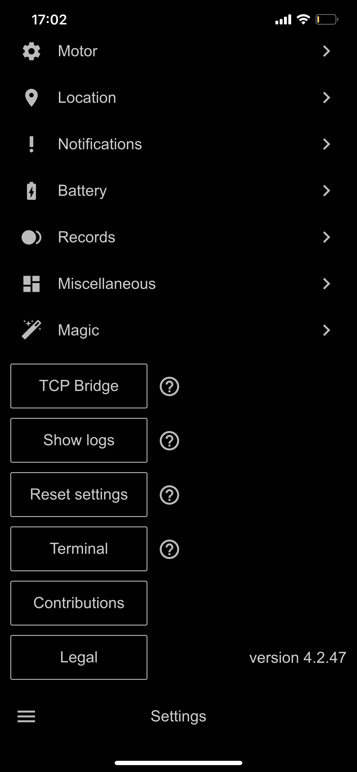Tap the Motor gear icon
This screenshot has height=772, width=357.
tap(32, 51)
